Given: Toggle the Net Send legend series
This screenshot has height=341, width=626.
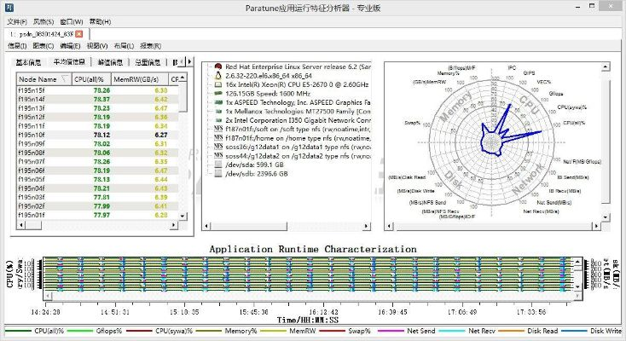Looking at the screenshot, I should click(x=420, y=331).
